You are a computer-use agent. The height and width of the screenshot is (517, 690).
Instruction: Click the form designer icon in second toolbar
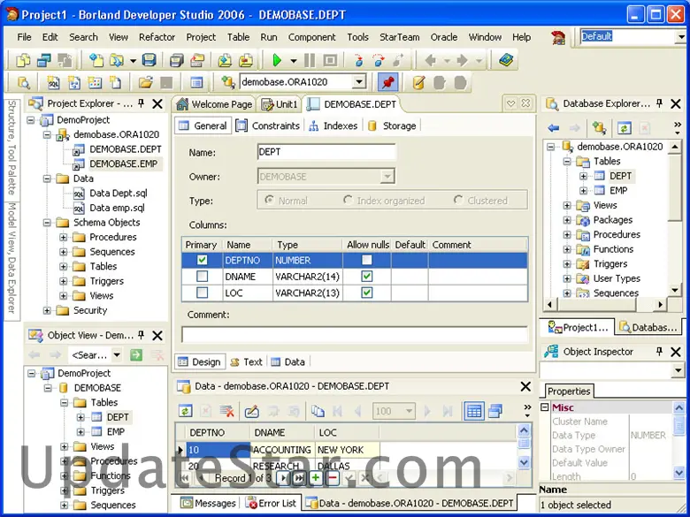[x=196, y=82]
